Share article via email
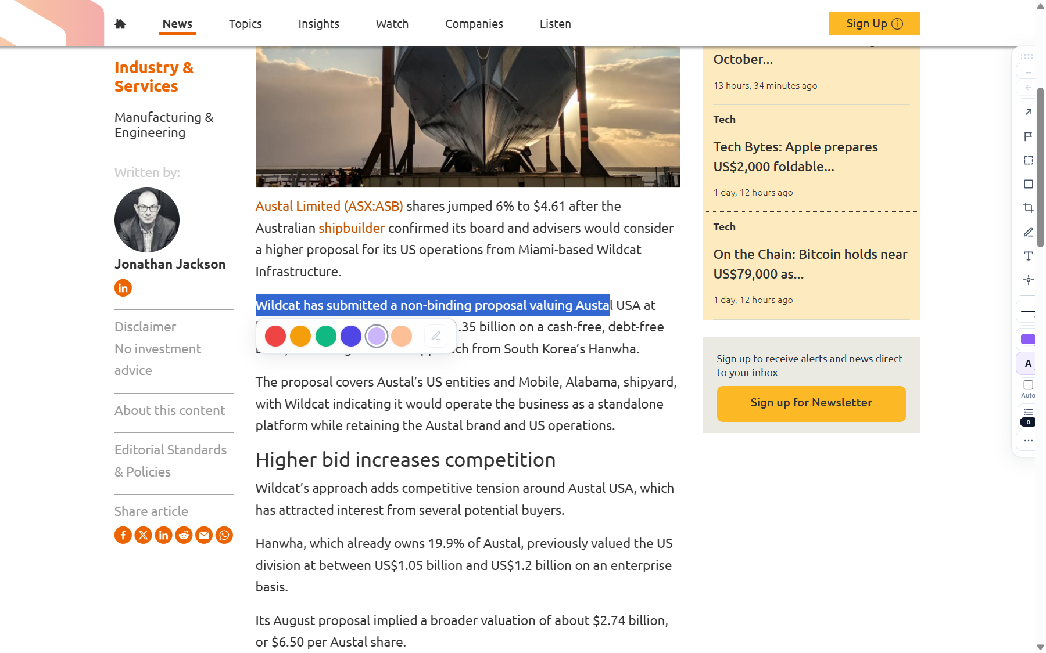Screen dimensions: 1046x653 point(204,535)
